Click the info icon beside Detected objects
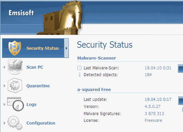Screen dimensions: 183x132 (x=80, y=74)
